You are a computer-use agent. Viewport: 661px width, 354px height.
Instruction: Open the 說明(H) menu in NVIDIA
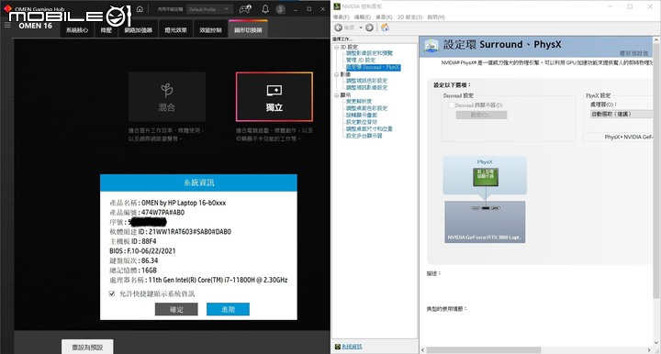[x=435, y=17]
